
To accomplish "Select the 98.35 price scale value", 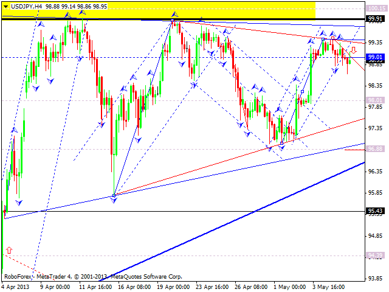I will (375, 86).
